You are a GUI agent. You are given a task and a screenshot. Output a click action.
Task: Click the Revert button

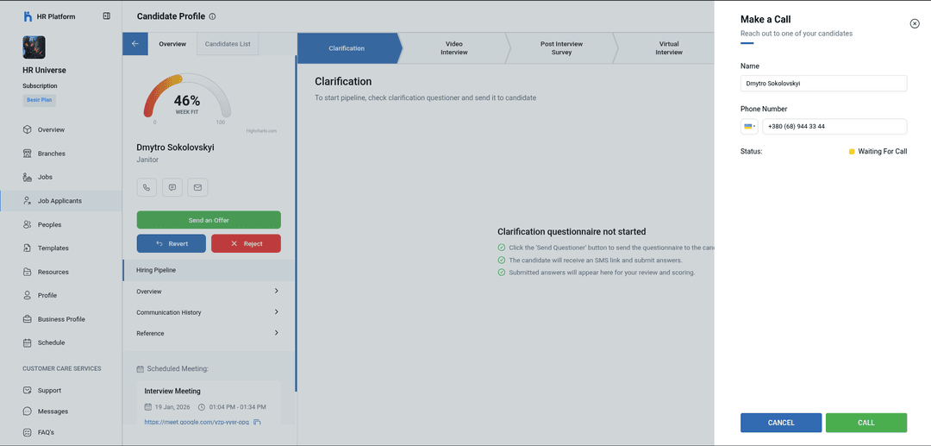[x=171, y=243]
